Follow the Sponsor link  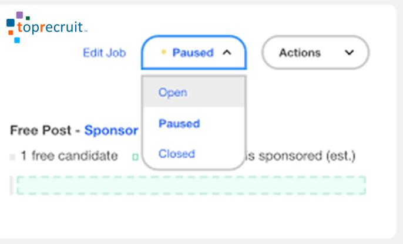pyautogui.click(x=111, y=130)
